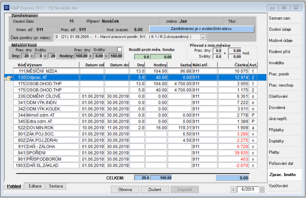Image resolution: width=306 pixels, height=198 pixels.
Task: Toggle the checkbox in Měsíční fond section
Action: coord(119,50)
